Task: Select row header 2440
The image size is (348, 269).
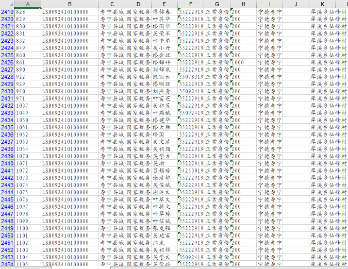Action: pyautogui.click(x=7, y=163)
